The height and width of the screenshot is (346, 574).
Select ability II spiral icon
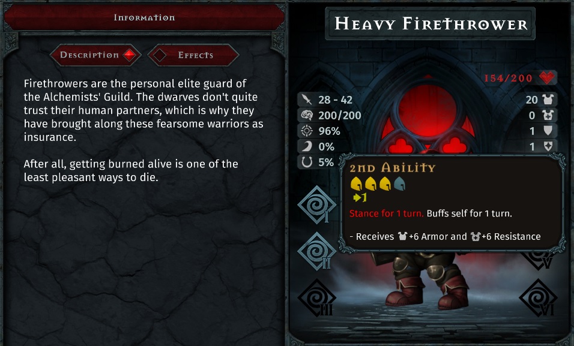(x=317, y=251)
